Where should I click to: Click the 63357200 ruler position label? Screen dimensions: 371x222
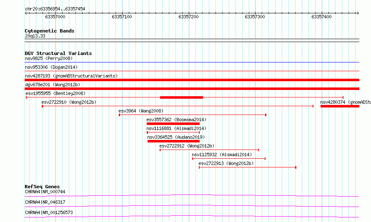tap(188, 17)
